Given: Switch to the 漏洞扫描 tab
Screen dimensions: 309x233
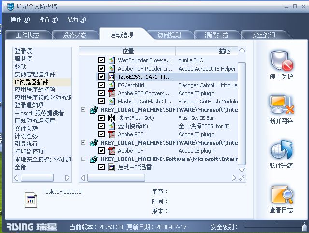Looking at the screenshot, I should [216, 35].
